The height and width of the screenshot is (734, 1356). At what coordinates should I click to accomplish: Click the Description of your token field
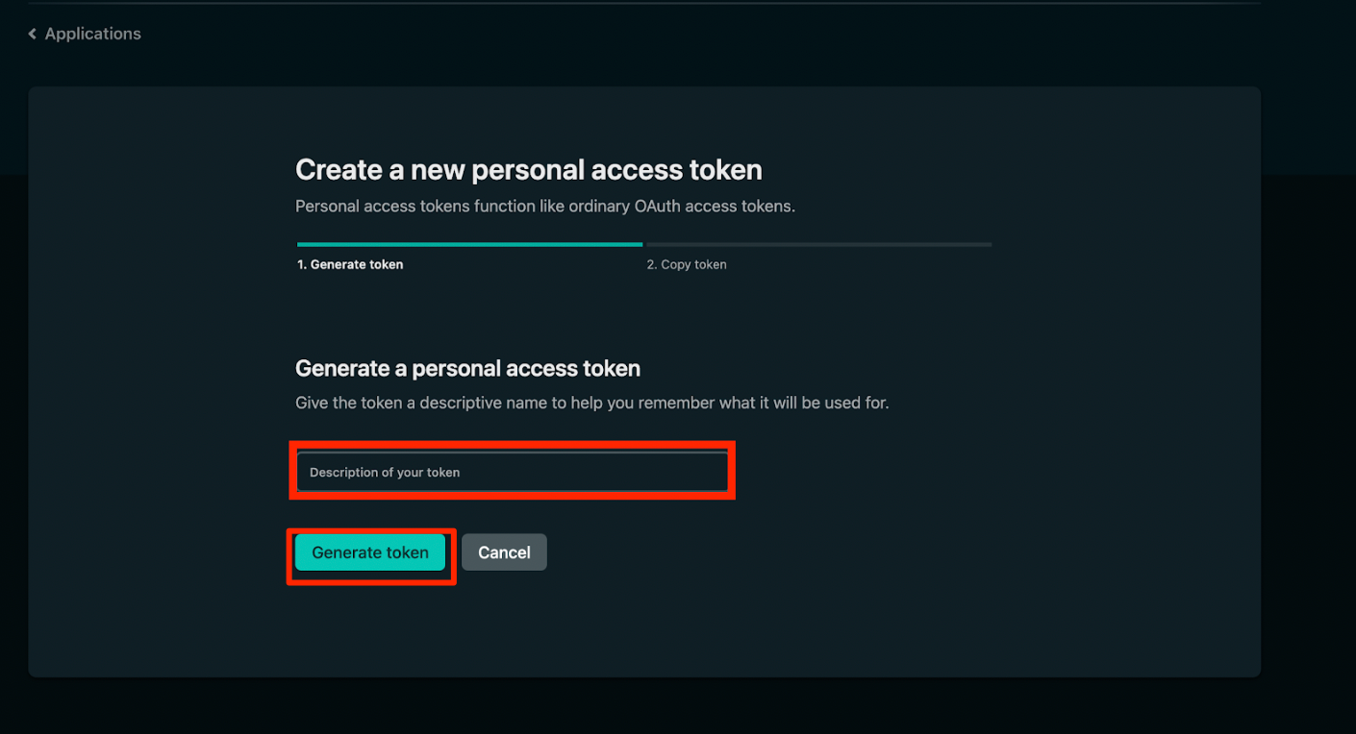512,472
